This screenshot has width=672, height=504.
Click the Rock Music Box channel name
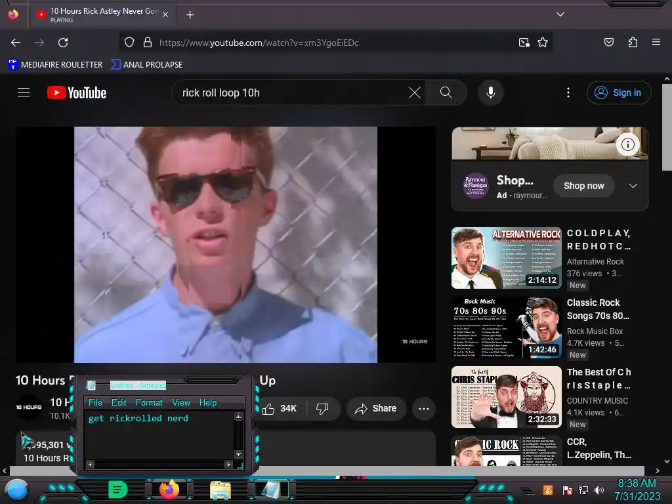click(x=595, y=331)
